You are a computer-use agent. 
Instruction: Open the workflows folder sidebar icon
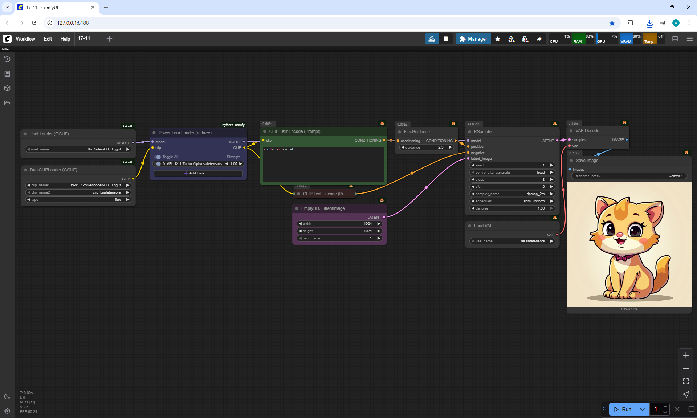(7, 103)
